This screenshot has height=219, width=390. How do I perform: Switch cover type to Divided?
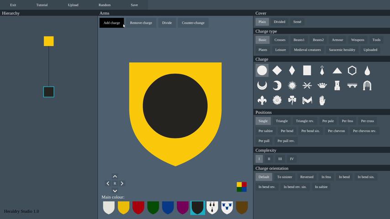(279, 22)
